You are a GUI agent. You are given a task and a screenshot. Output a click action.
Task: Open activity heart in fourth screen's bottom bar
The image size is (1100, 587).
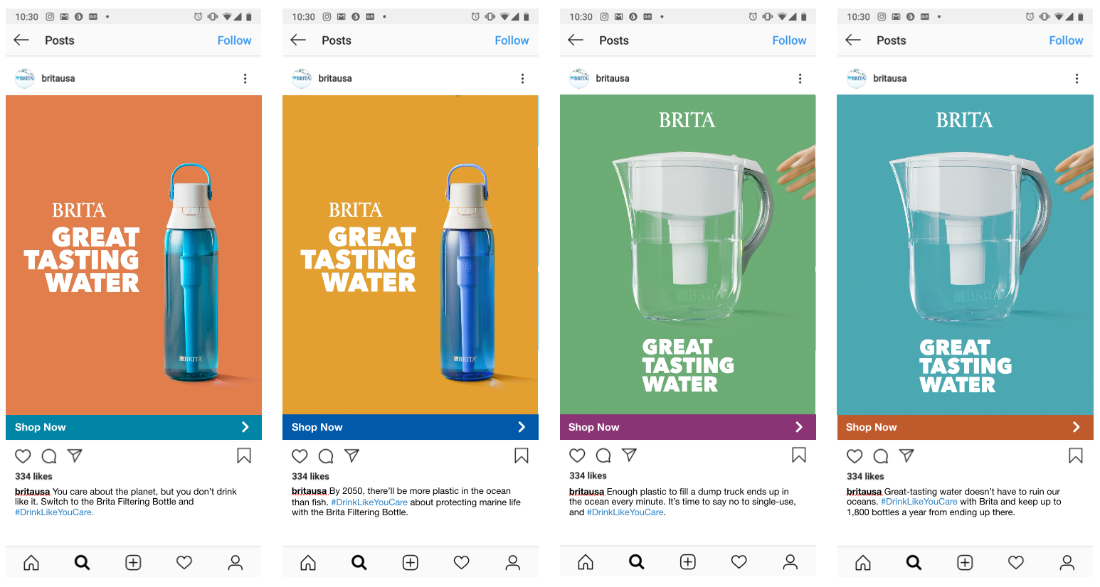(x=1016, y=563)
